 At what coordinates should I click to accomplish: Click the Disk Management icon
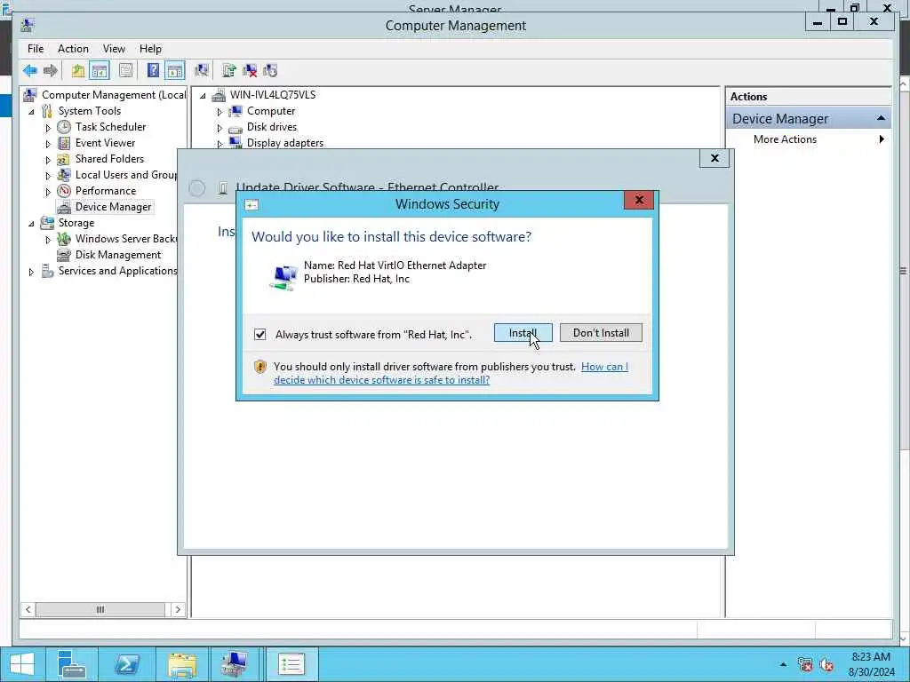tap(64, 255)
